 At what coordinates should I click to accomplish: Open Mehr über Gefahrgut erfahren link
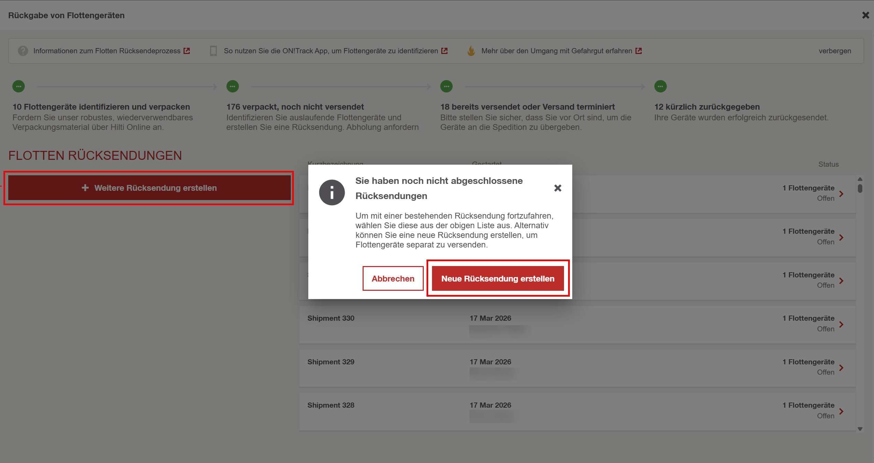(x=556, y=51)
